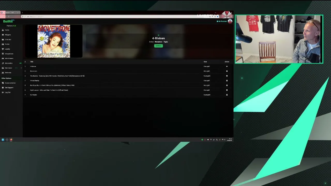Image resolution: width=331 pixels, height=186 pixels.
Task: Log out of BotRix
Action: tap(7, 92)
